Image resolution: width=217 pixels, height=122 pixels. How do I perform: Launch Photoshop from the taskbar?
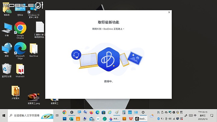64,119
